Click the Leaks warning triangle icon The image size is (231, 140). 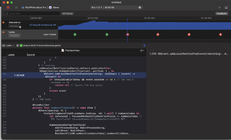coord(3,32)
